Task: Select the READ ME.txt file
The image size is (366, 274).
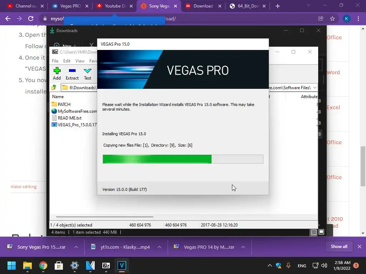Action: point(66,118)
